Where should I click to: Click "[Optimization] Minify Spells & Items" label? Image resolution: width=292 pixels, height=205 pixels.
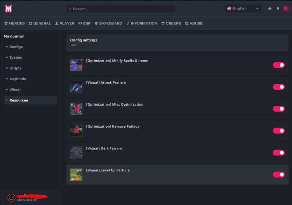[x=117, y=61]
